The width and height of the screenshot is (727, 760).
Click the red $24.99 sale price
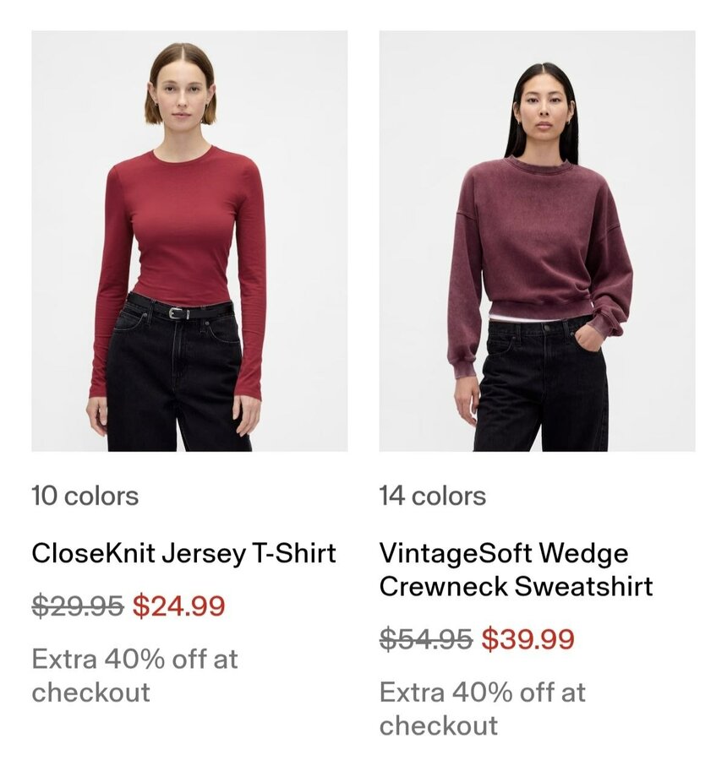click(179, 606)
